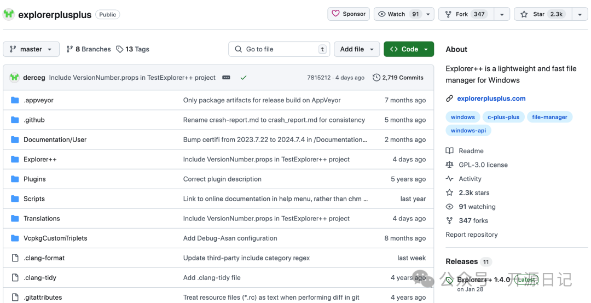This screenshot has height=303, width=591.
Task: Open the Scripts folder
Action: coord(34,199)
